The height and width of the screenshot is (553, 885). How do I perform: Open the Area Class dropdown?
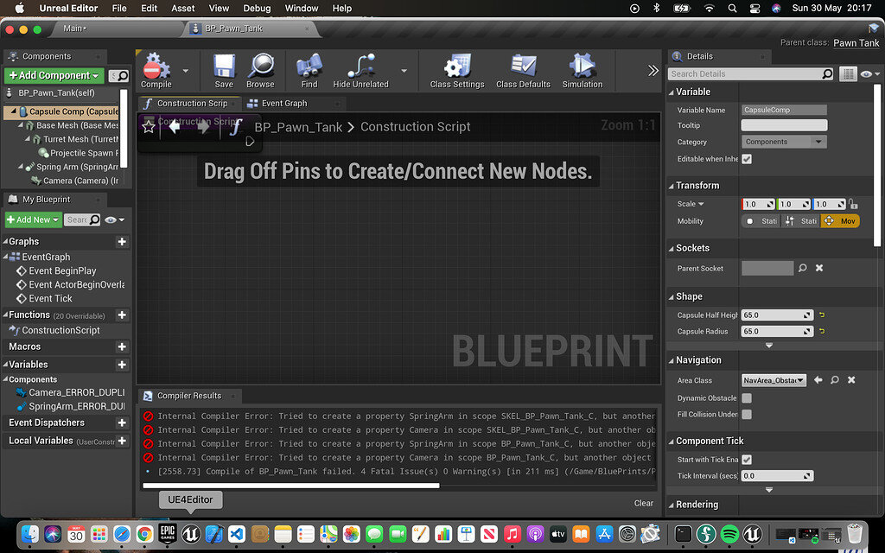[x=774, y=380]
